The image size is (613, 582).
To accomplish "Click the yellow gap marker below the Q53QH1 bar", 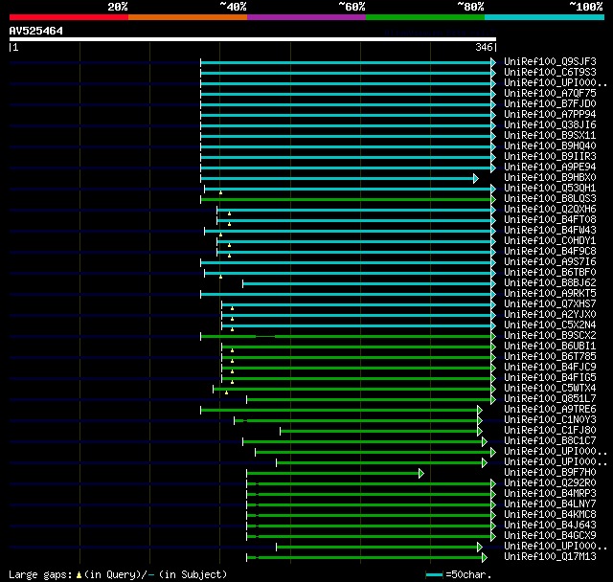I will click(x=220, y=192).
